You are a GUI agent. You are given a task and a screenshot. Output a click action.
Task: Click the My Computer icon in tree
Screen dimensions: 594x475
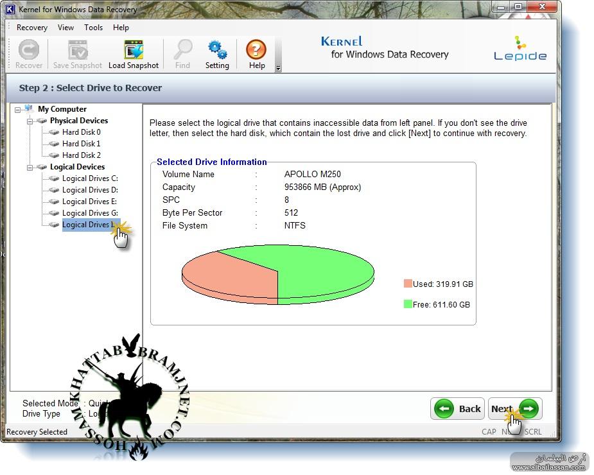(x=30, y=109)
